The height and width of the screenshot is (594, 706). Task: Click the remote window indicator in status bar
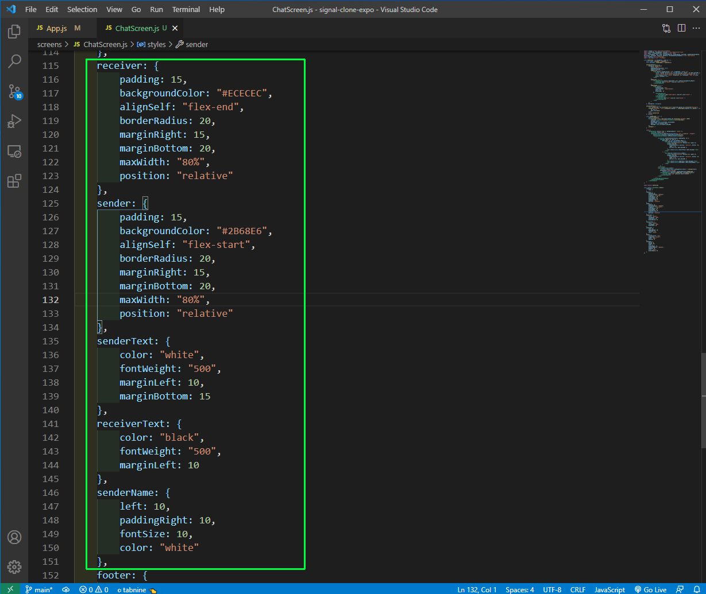pyautogui.click(x=10, y=589)
